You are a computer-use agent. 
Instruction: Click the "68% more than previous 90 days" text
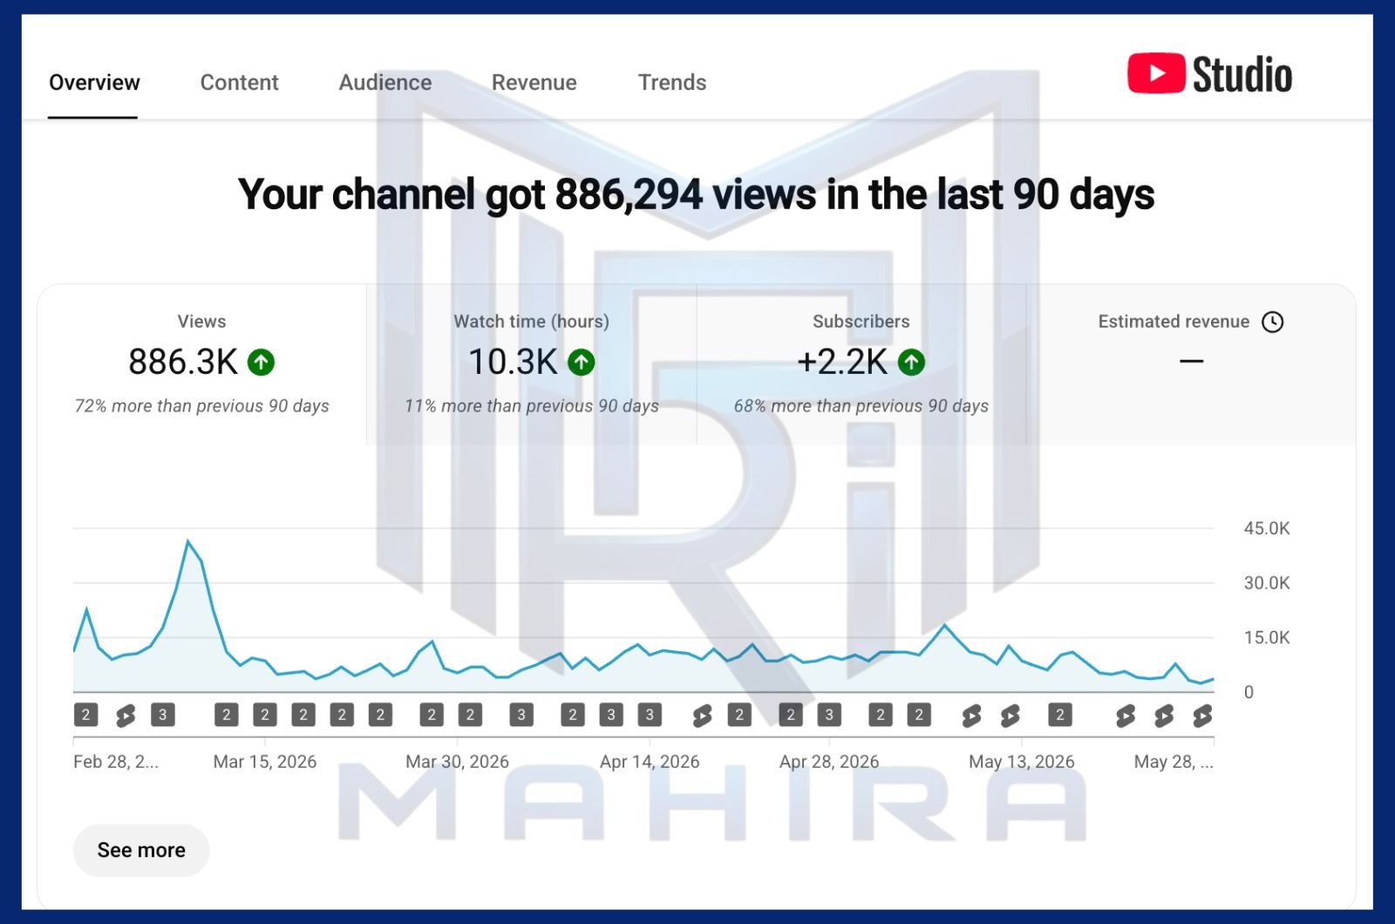coord(861,406)
